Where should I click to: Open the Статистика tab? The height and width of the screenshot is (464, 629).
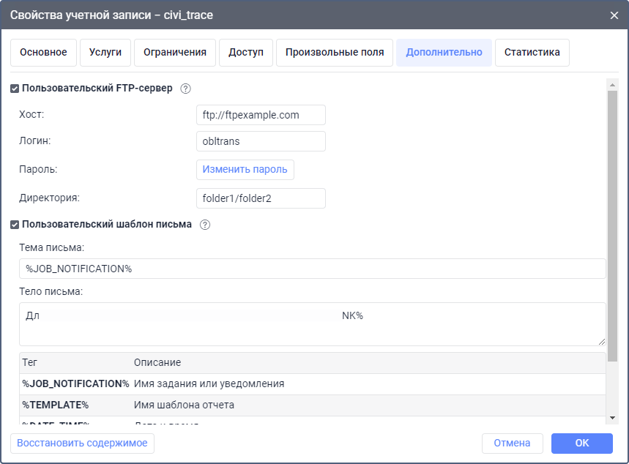point(532,53)
